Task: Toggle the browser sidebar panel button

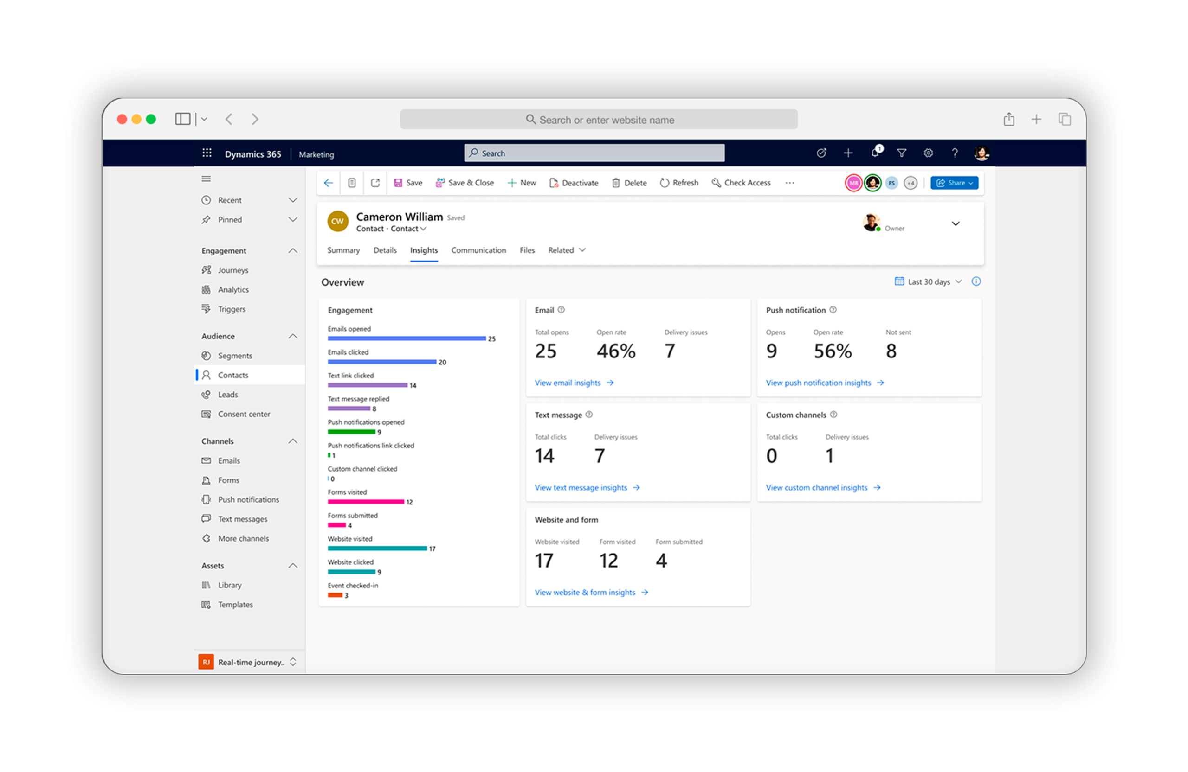Action: point(183,119)
